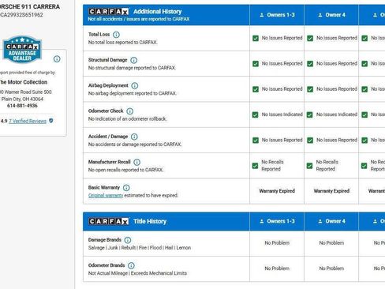Click info icon beside Manufacturer Recall

[137, 162]
